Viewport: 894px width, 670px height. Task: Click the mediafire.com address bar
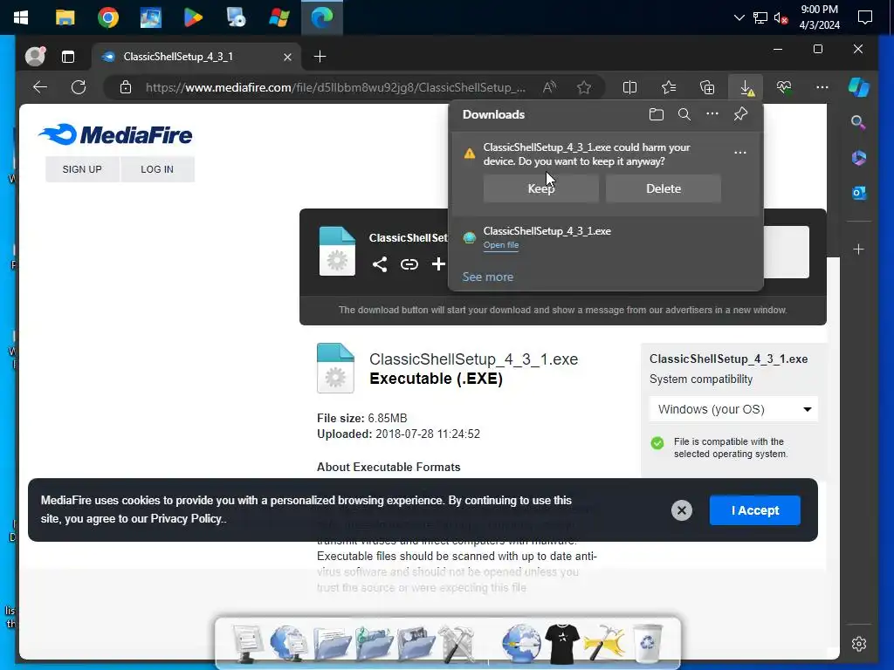click(335, 87)
